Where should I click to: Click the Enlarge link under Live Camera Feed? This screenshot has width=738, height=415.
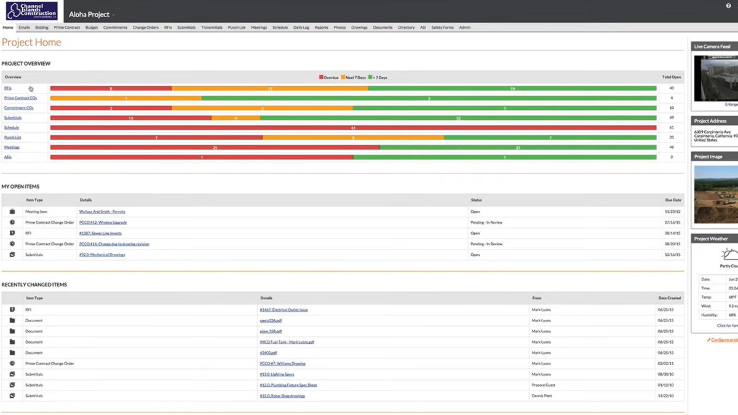[x=730, y=104]
